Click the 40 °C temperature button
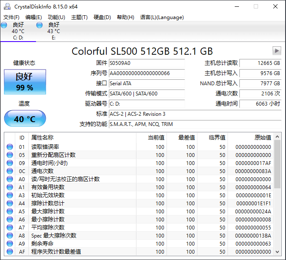 pos(25,118)
